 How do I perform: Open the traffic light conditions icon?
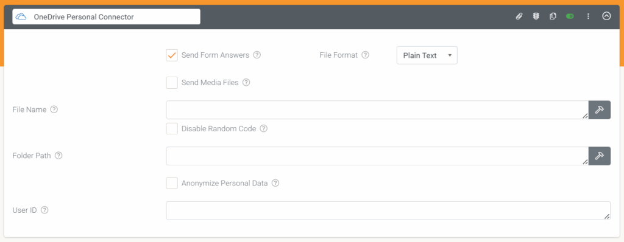(x=536, y=16)
